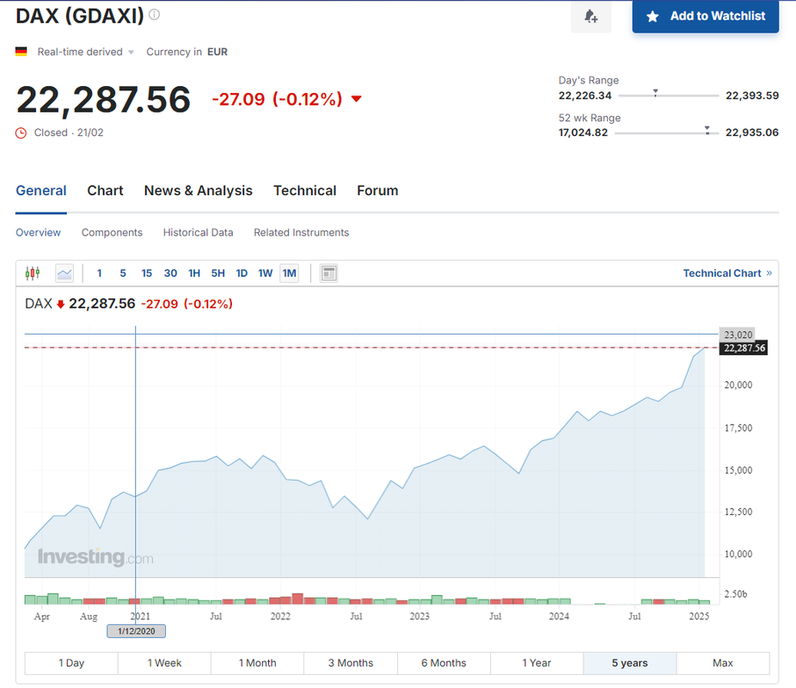The height and width of the screenshot is (688, 796).
Task: Open the Components sub-tab
Action: (x=112, y=232)
